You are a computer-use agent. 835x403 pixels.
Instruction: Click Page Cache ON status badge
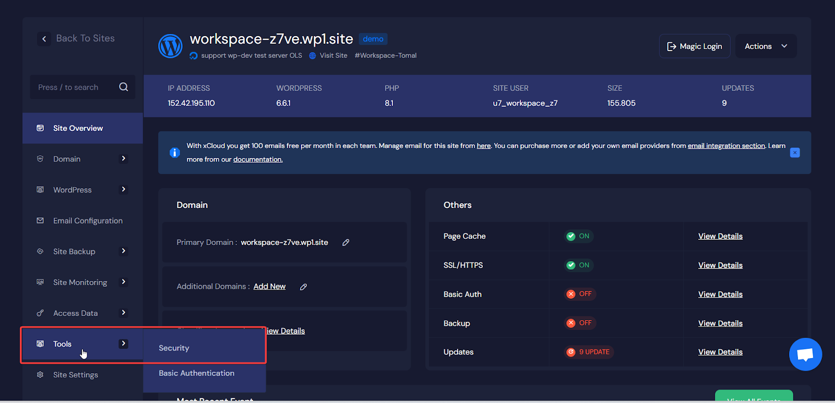click(579, 236)
